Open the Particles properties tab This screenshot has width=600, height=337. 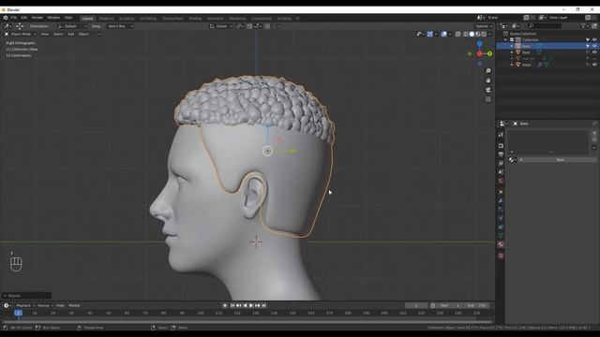pyautogui.click(x=501, y=210)
